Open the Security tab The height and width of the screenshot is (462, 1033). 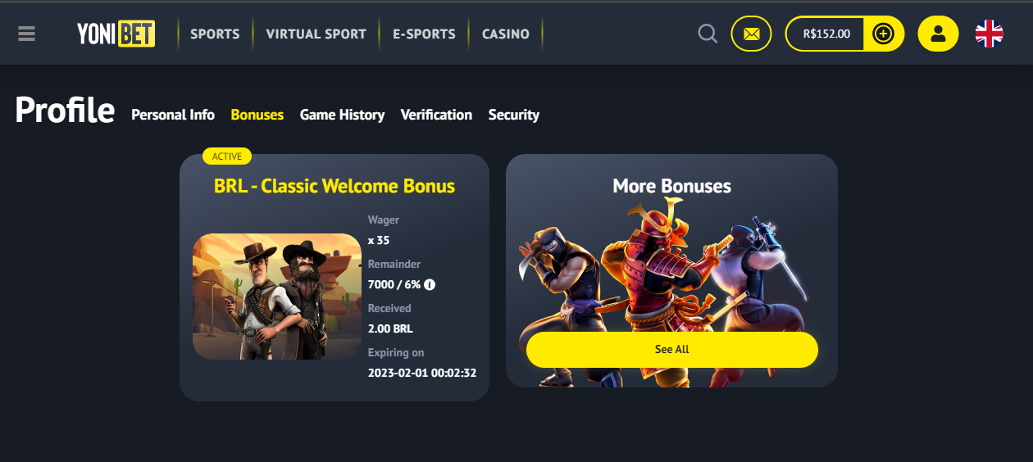point(514,115)
